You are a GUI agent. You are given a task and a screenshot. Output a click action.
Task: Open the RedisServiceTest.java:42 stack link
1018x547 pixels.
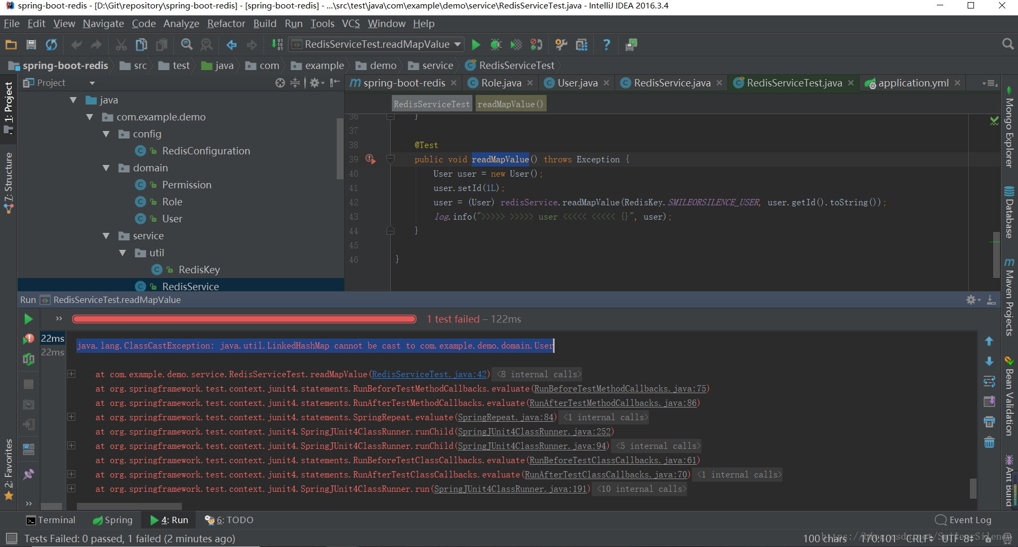[429, 374]
